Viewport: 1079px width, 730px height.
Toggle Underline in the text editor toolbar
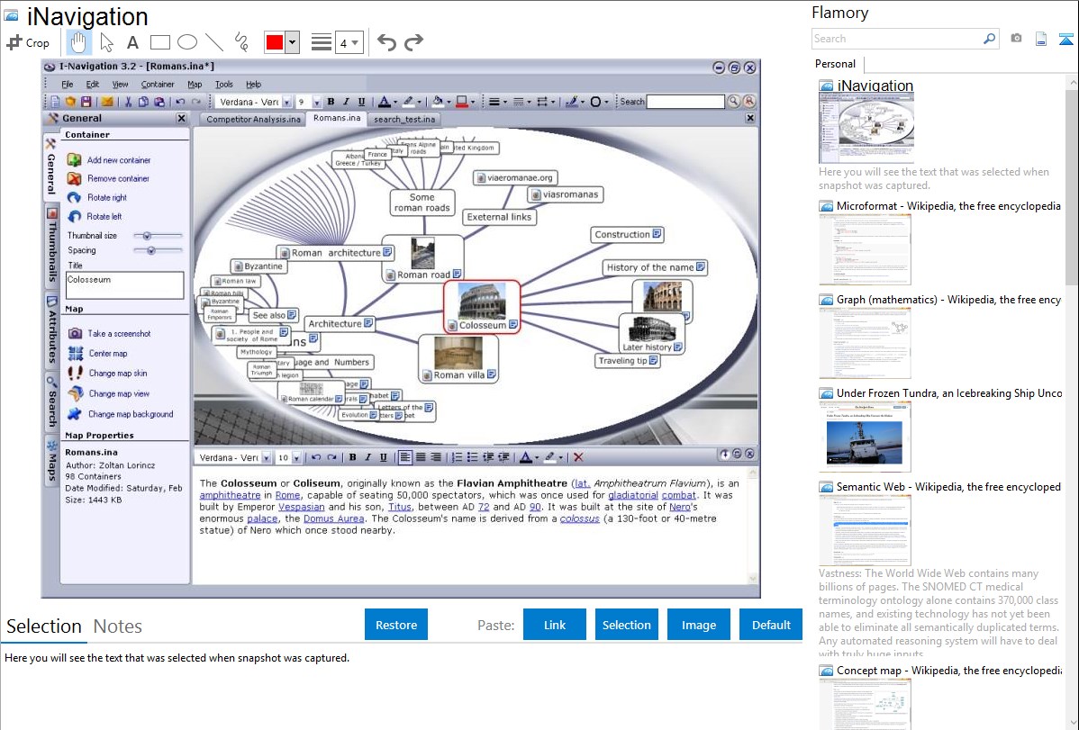[384, 457]
